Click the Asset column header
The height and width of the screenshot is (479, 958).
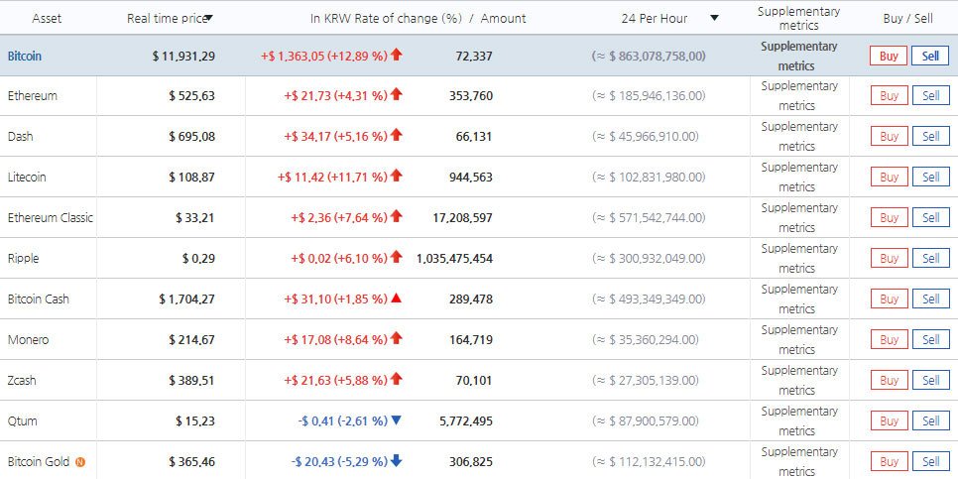click(49, 19)
